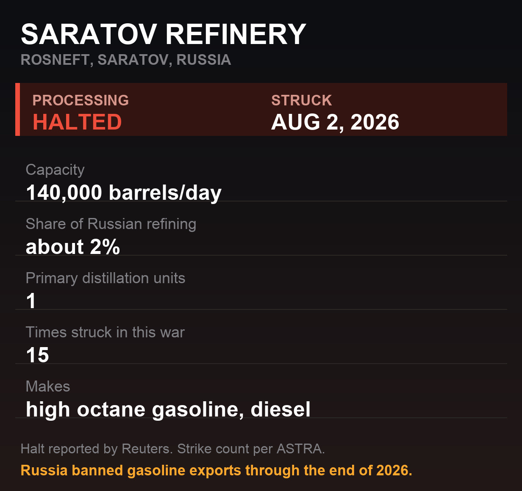Select the AUG 2, 2026 date
This screenshot has width=522, height=491.
[x=335, y=122]
